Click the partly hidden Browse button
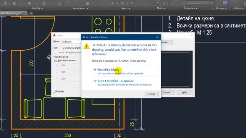The height and width of the screenshot is (138, 246). (166, 42)
